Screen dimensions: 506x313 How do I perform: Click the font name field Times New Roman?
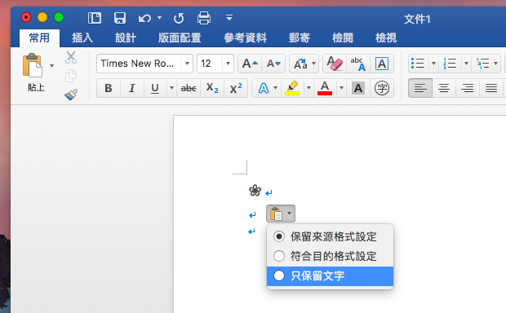point(139,64)
